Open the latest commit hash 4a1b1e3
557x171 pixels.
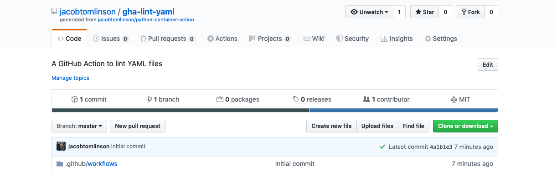441,147
